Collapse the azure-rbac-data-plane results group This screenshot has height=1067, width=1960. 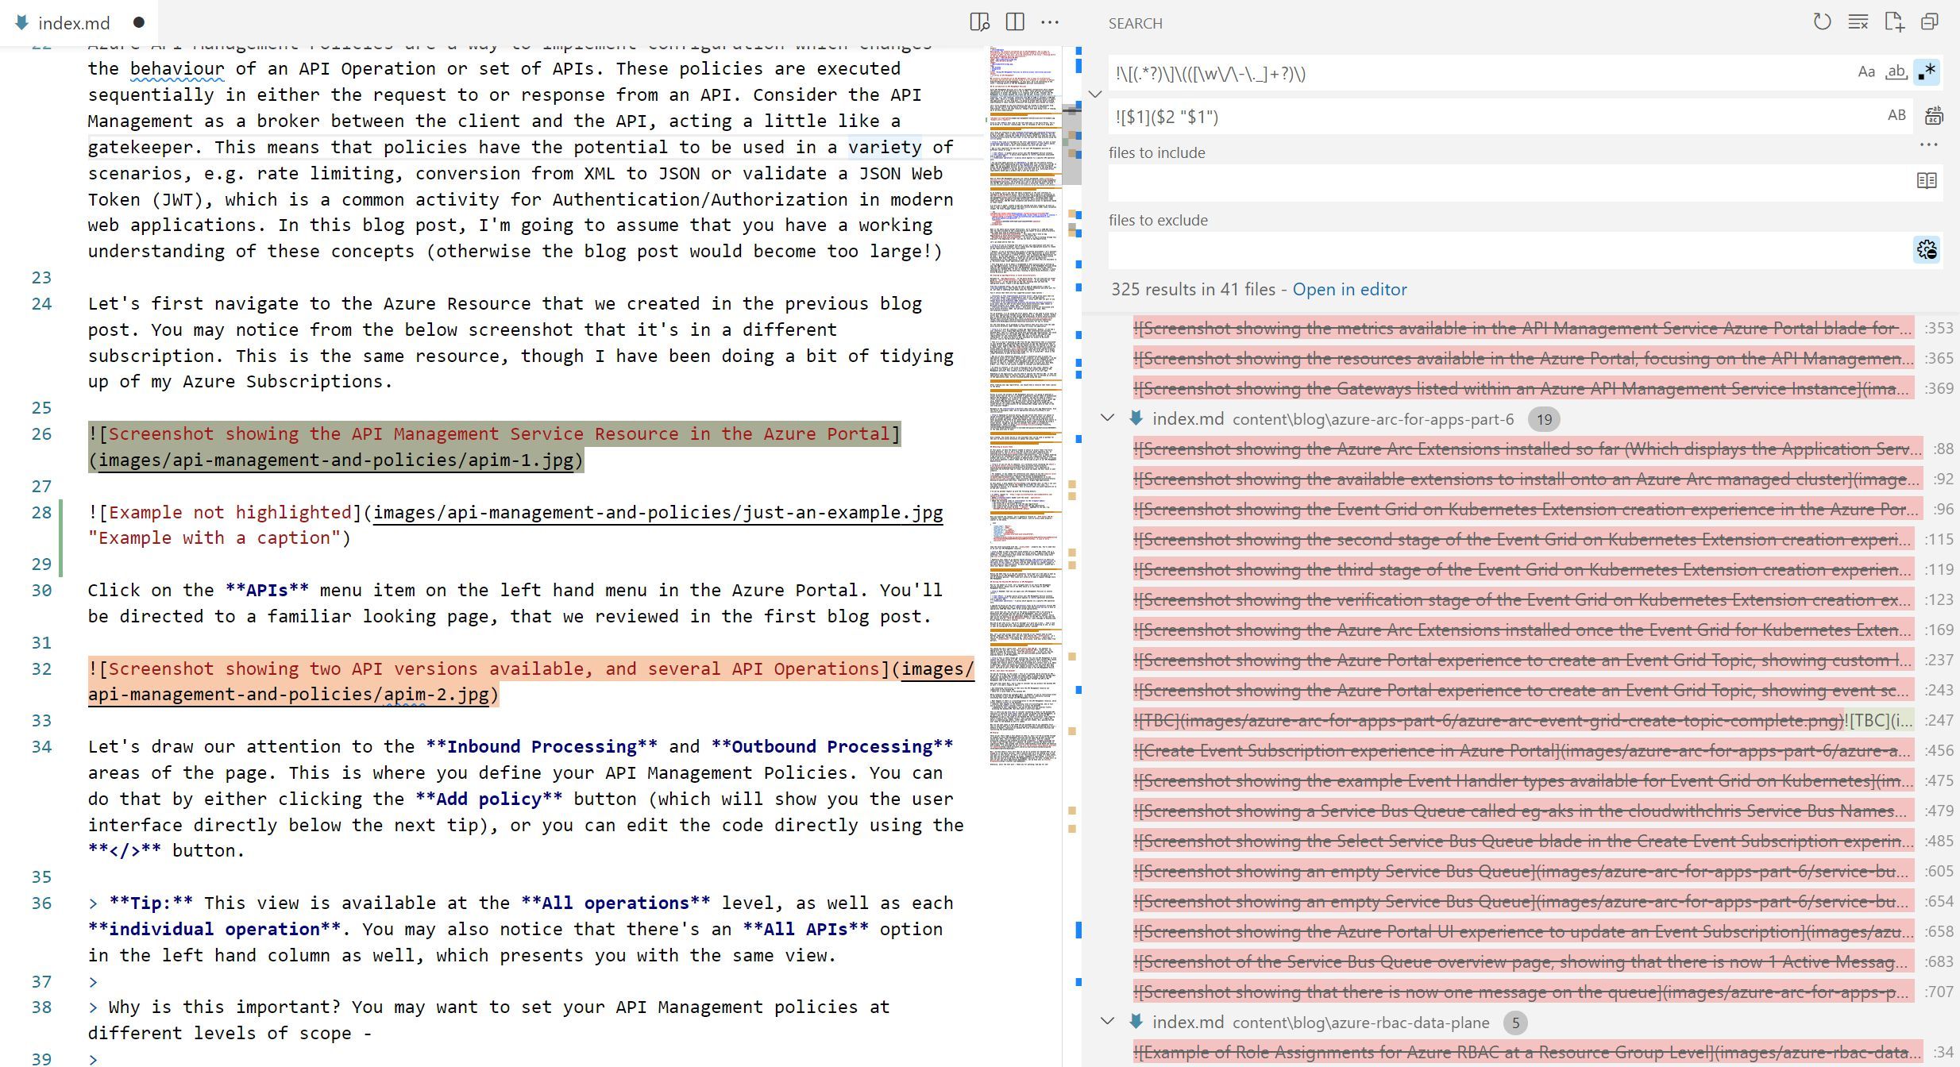click(x=1108, y=1023)
